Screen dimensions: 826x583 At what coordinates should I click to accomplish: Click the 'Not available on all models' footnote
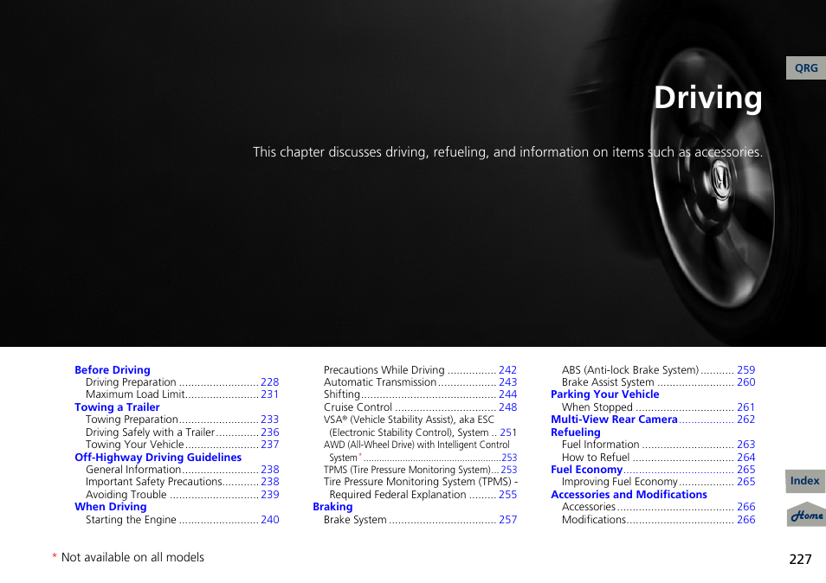pos(132,557)
